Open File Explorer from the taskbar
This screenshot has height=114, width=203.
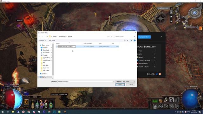(13, 112)
